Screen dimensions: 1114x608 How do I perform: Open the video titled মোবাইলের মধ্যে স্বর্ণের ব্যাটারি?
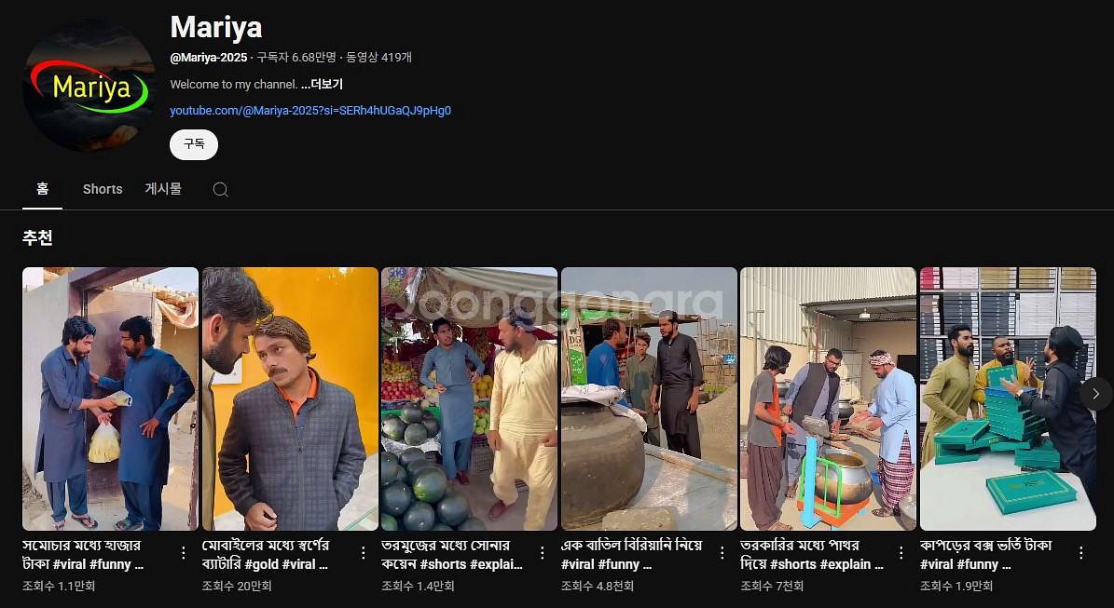(x=265, y=555)
